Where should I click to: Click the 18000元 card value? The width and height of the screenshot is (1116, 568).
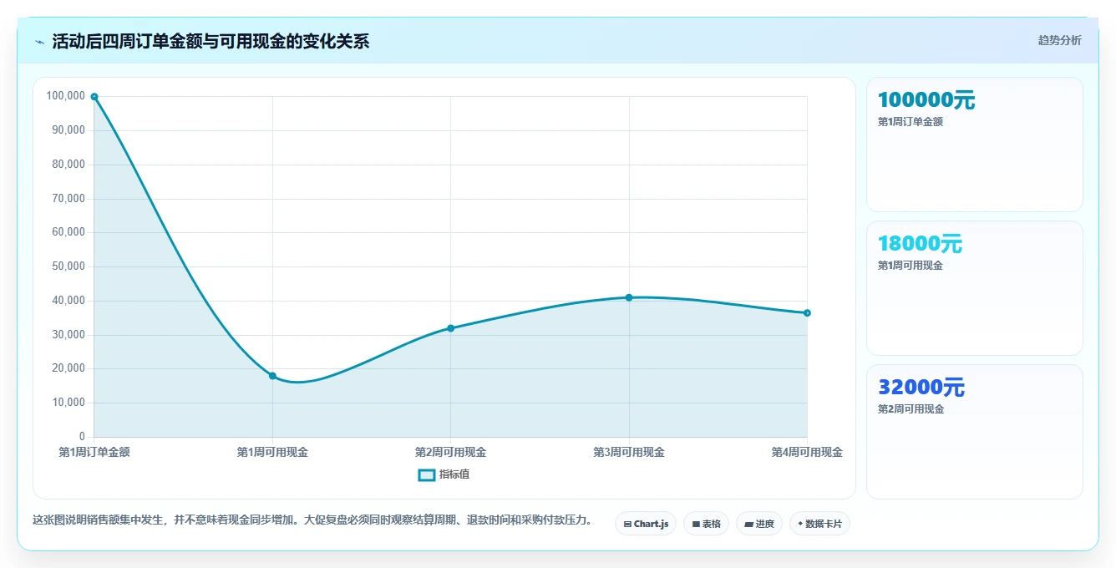click(920, 244)
